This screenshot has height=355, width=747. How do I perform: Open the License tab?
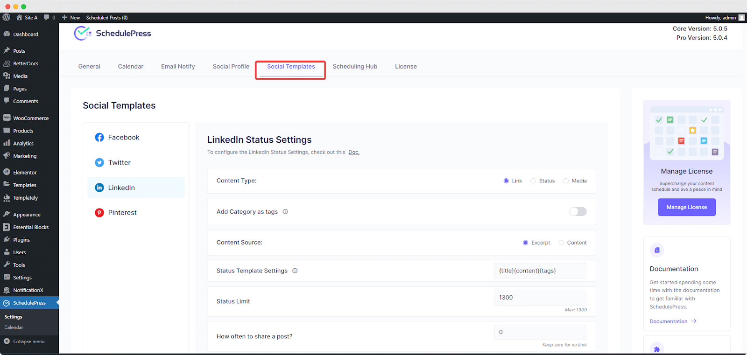[x=406, y=66]
